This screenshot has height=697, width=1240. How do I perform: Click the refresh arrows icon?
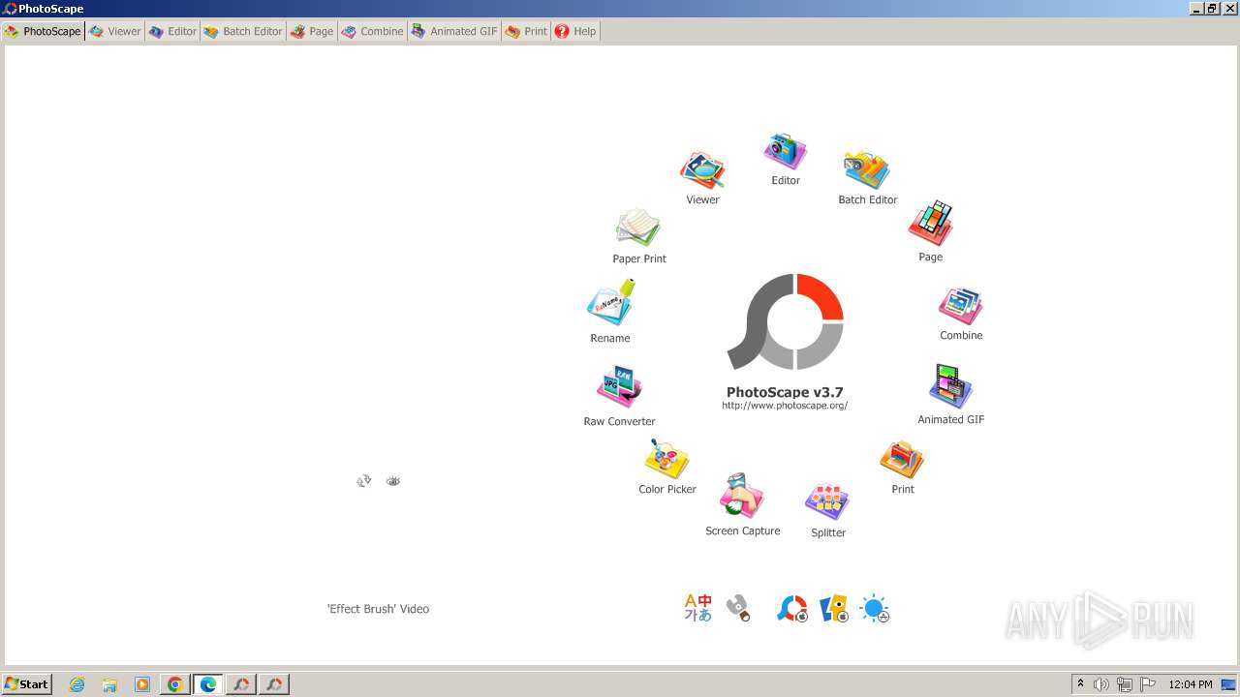pos(364,480)
